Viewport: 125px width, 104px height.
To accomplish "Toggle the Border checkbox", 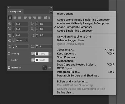I will pyautogui.click(x=9, y=60).
